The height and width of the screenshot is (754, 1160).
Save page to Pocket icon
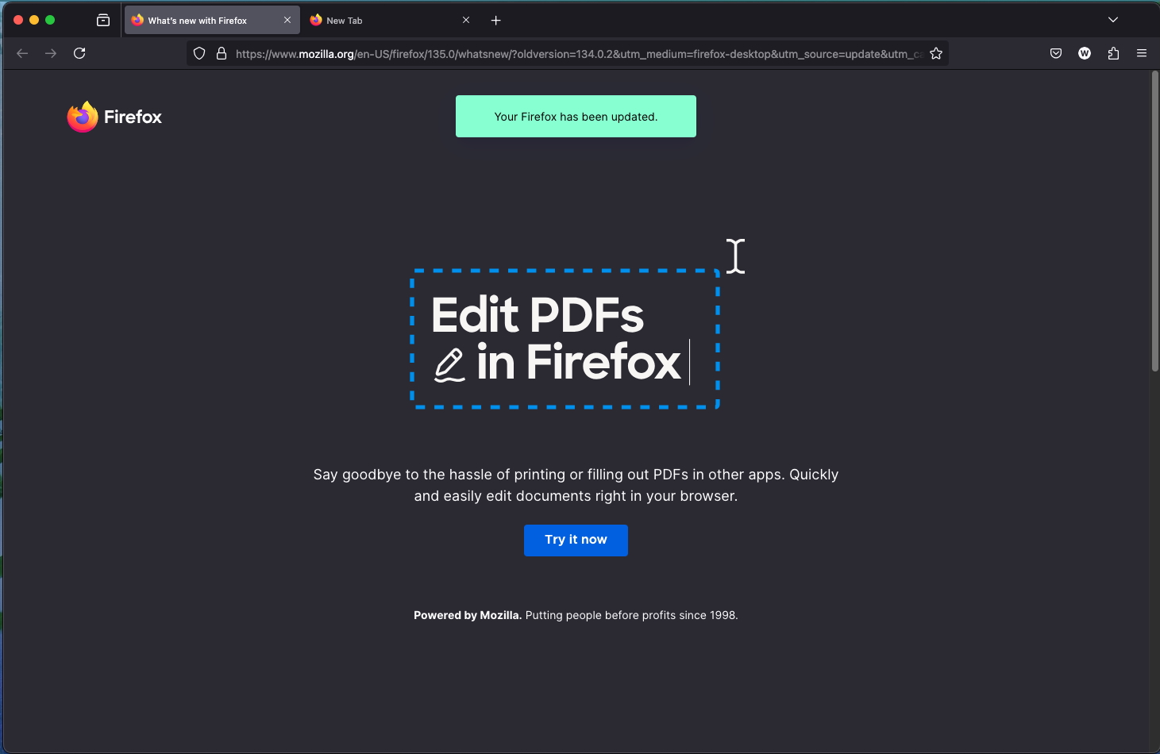point(1056,53)
